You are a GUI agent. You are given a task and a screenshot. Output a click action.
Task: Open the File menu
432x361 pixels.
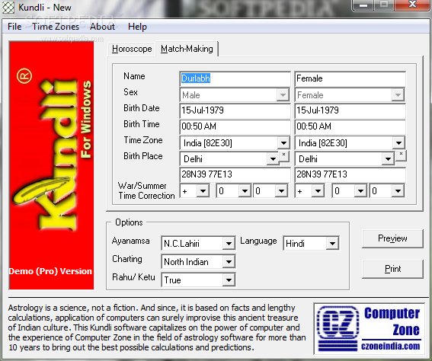(14, 27)
